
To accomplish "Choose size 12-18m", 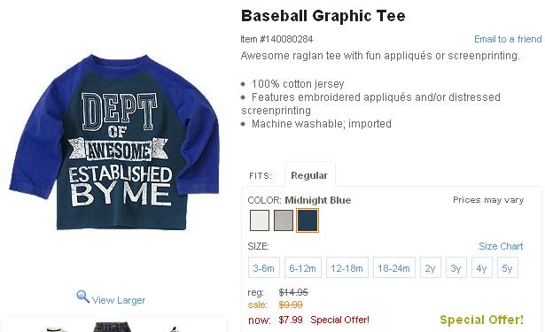I will [x=346, y=267].
